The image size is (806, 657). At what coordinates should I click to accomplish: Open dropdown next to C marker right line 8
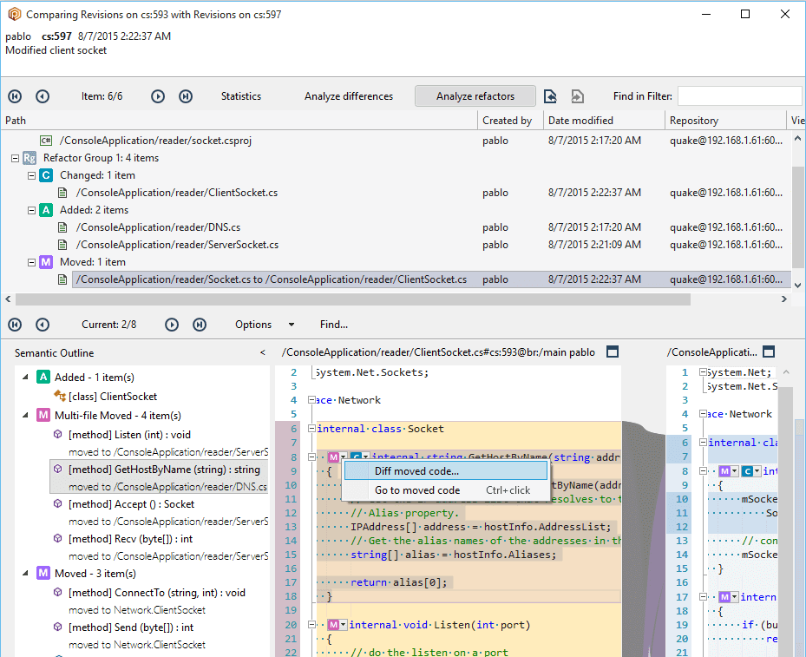(x=757, y=471)
